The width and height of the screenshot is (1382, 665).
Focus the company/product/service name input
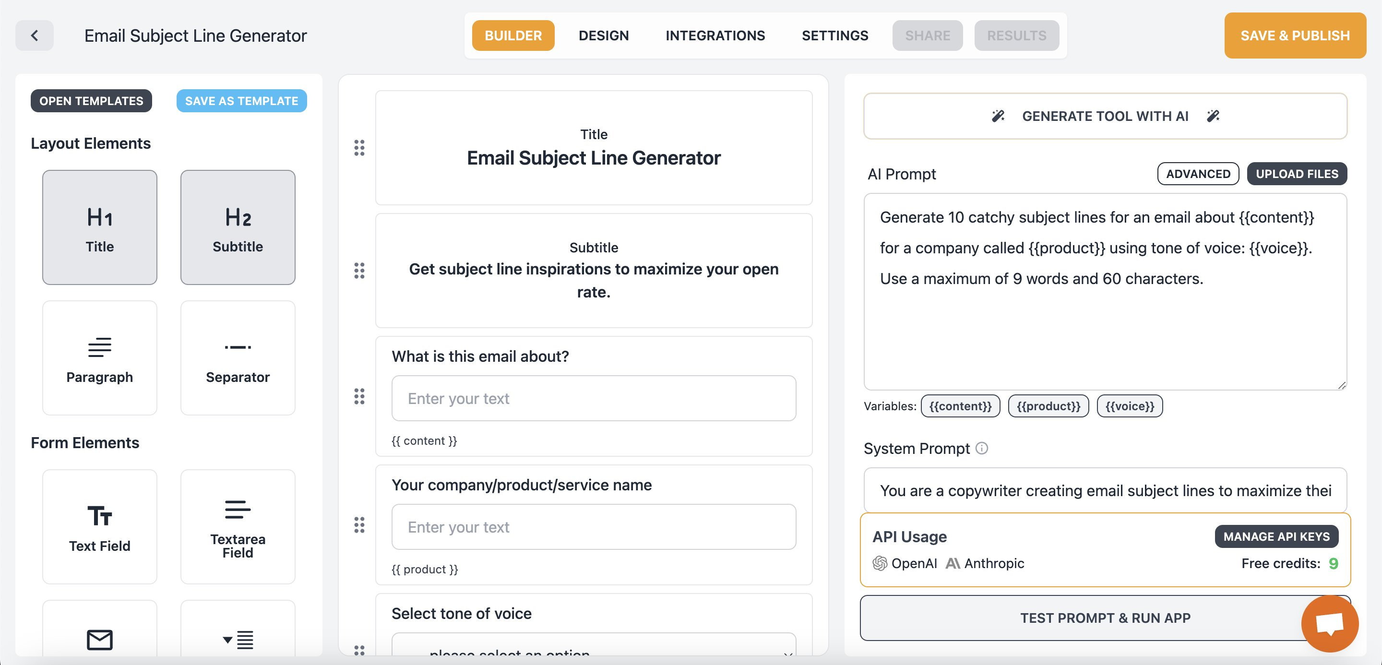coord(594,527)
